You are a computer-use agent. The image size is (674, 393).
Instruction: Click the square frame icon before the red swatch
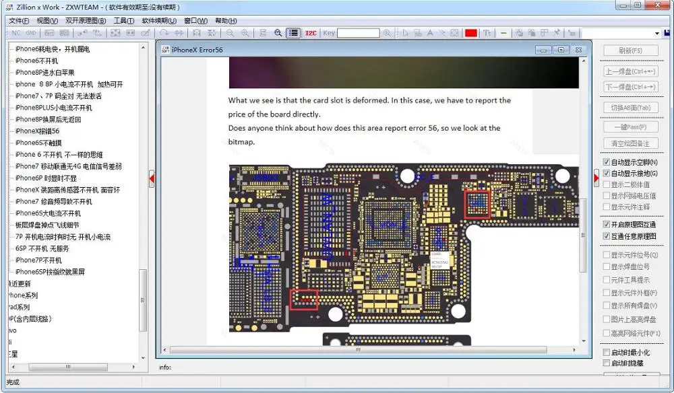pos(454,33)
